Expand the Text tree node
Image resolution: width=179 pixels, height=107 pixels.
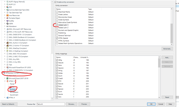pyautogui.click(x=5, y=65)
